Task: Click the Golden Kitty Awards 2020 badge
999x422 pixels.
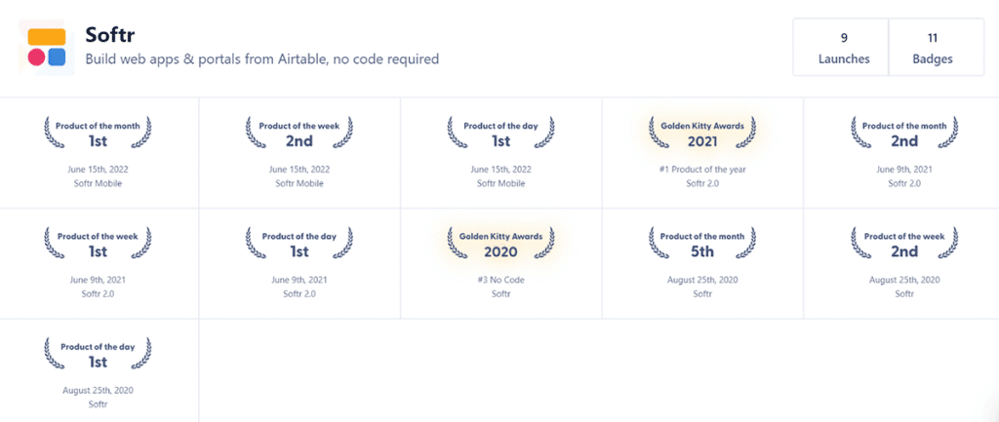Action: 501,243
